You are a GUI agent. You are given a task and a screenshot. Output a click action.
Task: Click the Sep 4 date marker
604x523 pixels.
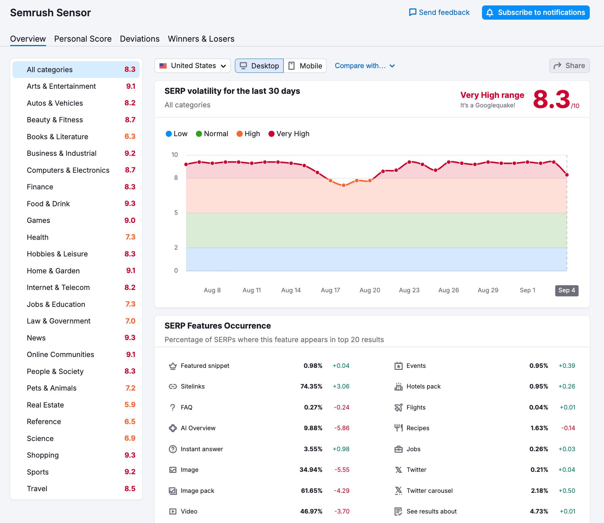pos(566,290)
